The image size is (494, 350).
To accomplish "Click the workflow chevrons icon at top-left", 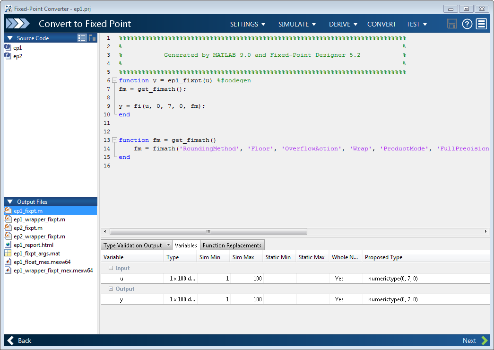I will click(18, 24).
